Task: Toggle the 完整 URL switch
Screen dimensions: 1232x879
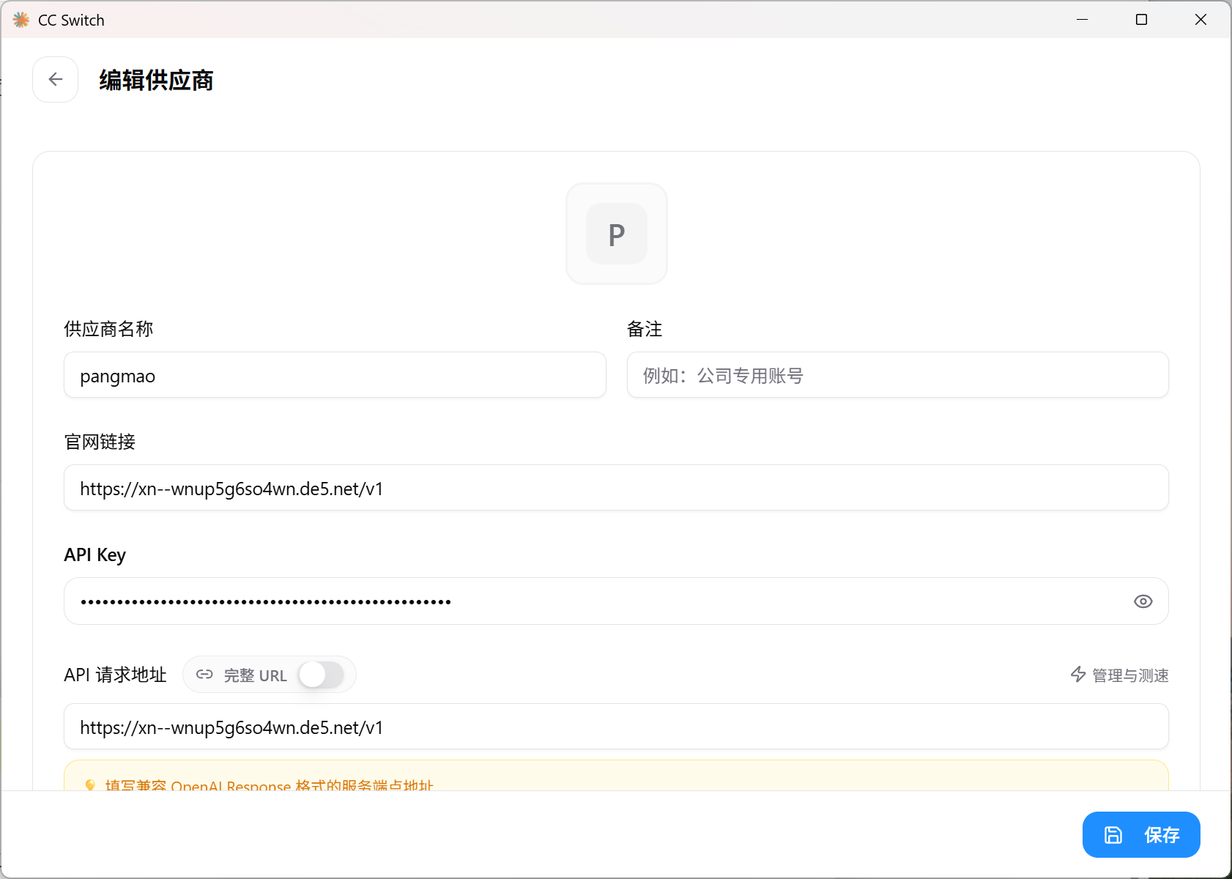Action: [322, 675]
